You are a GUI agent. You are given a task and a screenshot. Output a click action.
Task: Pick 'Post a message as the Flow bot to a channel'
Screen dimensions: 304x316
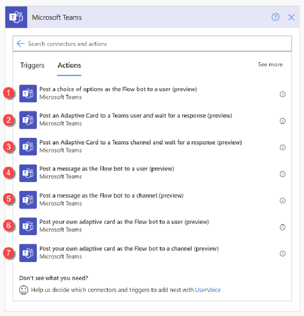click(111, 196)
